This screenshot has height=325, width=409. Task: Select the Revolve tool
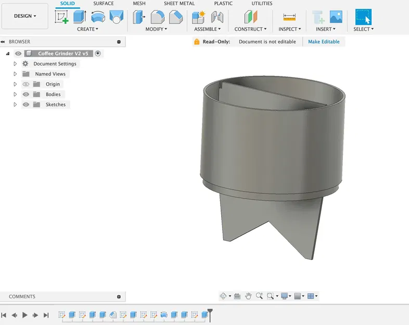coord(97,17)
